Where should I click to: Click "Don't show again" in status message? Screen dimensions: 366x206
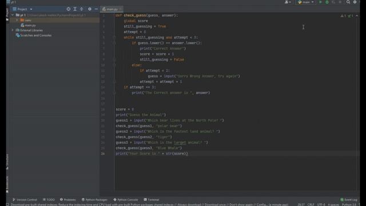pos(241,205)
